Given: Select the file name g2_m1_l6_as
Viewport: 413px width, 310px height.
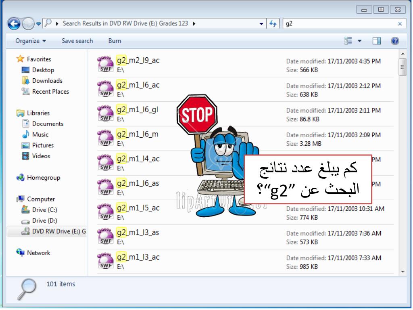Looking at the screenshot, I should coord(138,183).
